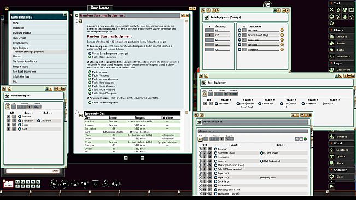
Task: Collapse the Tool sidebar section
Action: [332, 3]
